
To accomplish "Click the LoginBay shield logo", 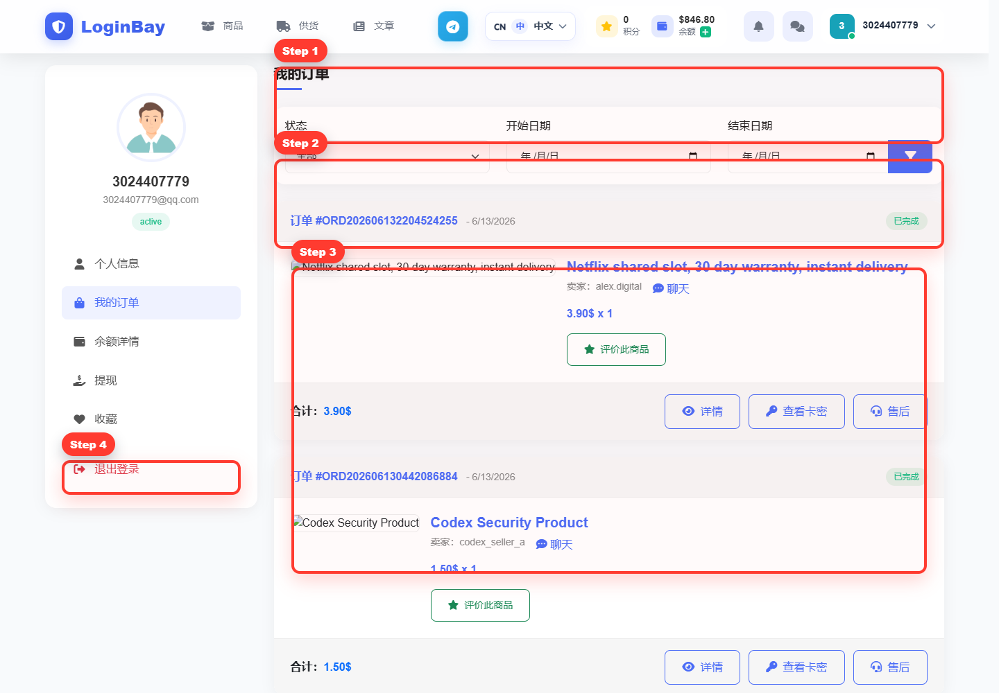I will (59, 26).
